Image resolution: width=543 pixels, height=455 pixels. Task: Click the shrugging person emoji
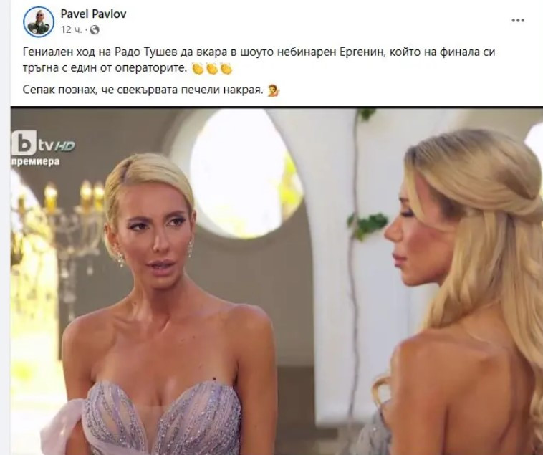click(274, 91)
